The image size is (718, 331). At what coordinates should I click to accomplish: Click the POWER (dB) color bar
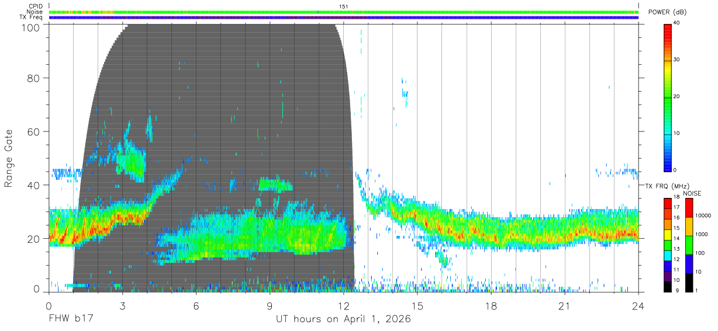667,97
